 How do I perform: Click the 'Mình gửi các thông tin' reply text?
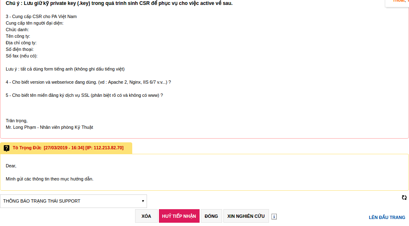(x=50, y=179)
